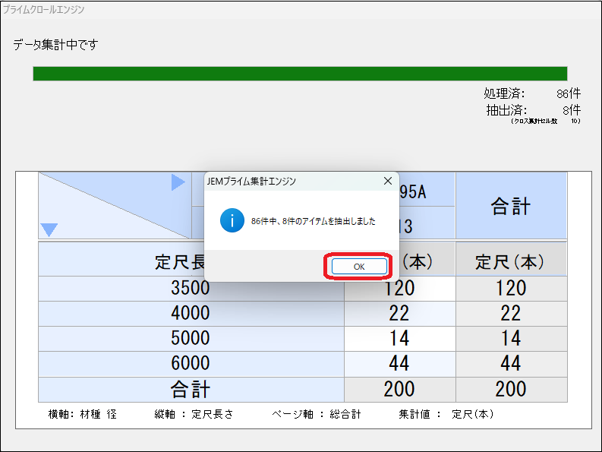Select the 200 grand total in the rightmost column
602x452 pixels.
[511, 389]
